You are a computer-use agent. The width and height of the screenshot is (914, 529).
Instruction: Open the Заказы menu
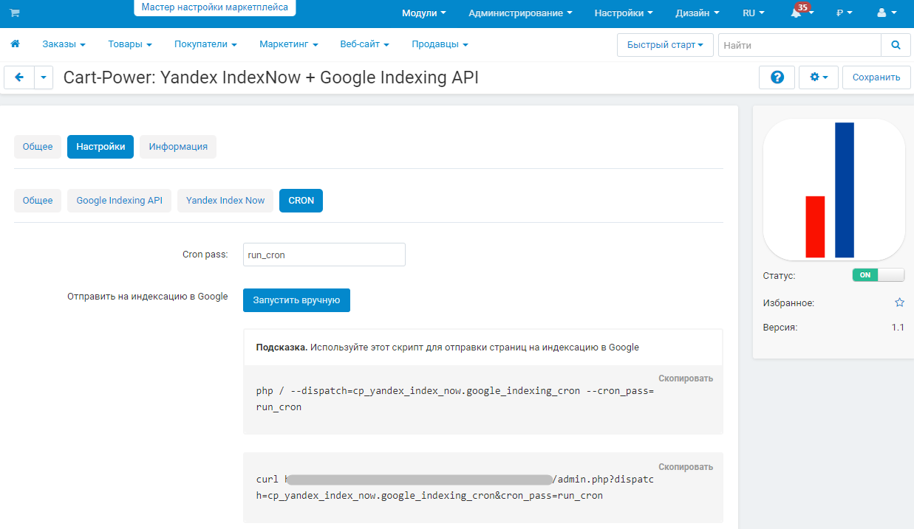click(x=64, y=44)
